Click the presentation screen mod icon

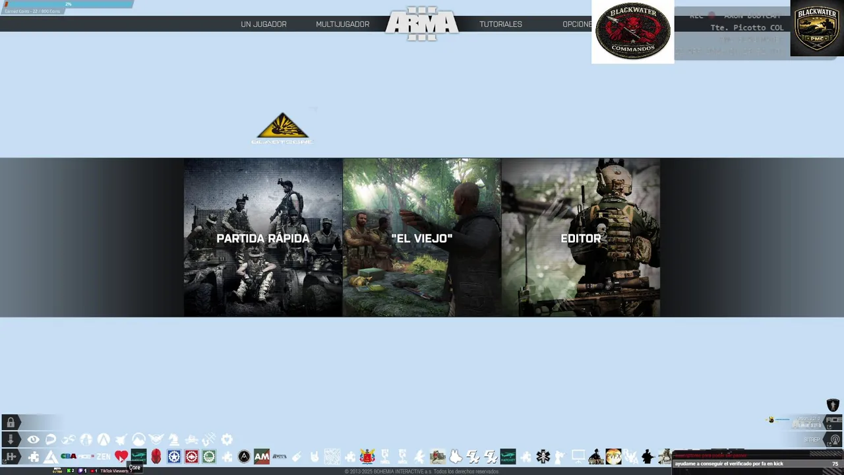click(578, 457)
